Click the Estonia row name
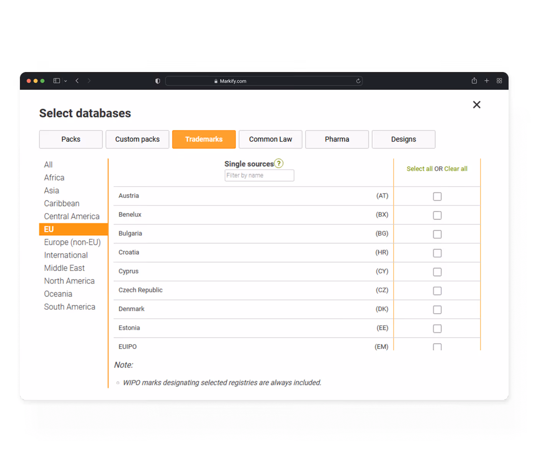This screenshot has height=472, width=535. pos(129,328)
